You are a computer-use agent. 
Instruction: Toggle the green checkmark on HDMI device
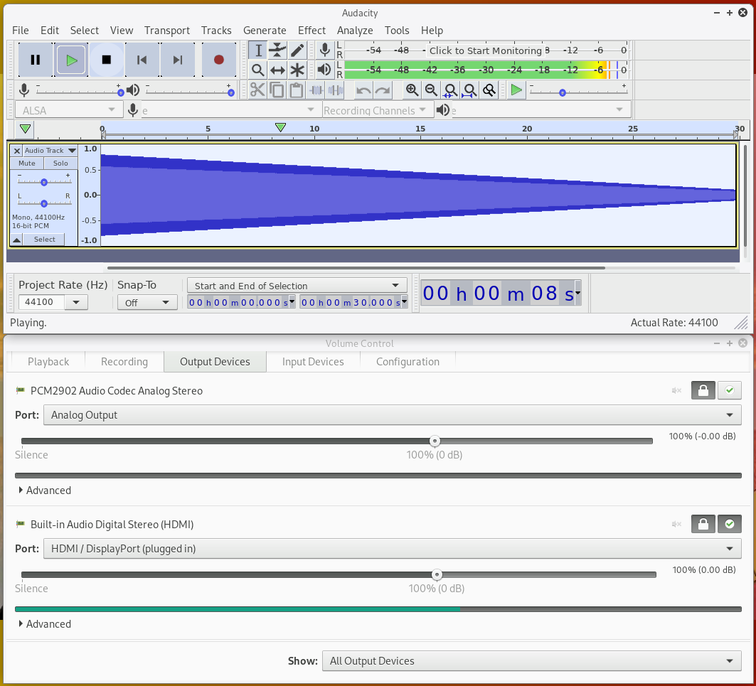click(730, 524)
